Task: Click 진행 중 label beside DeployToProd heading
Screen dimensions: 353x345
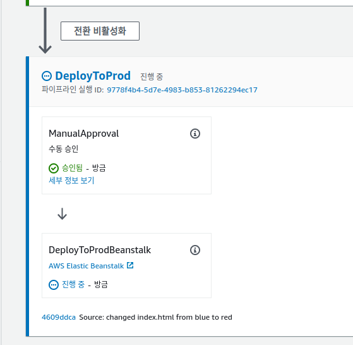Action: [152, 77]
